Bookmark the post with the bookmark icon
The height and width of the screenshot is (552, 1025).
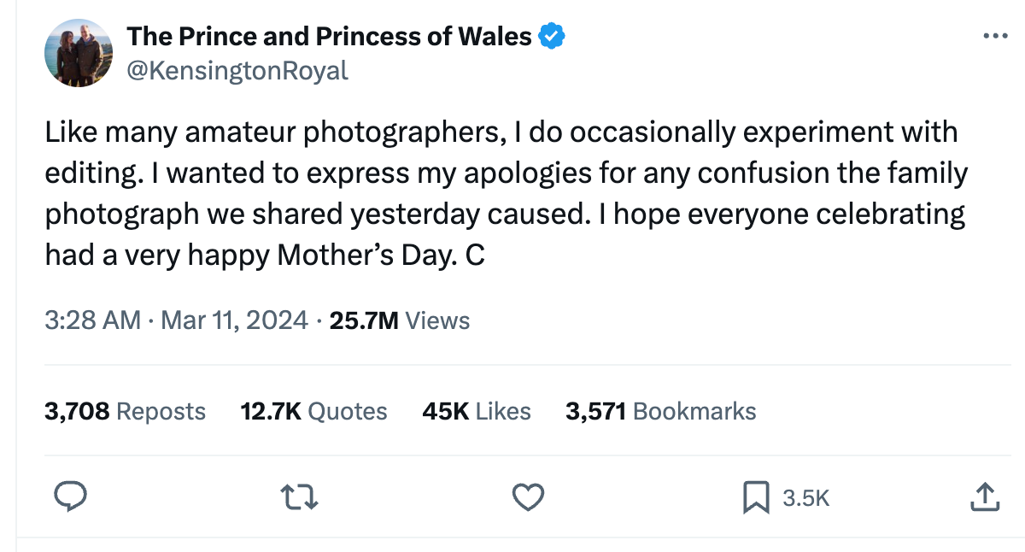click(x=755, y=497)
